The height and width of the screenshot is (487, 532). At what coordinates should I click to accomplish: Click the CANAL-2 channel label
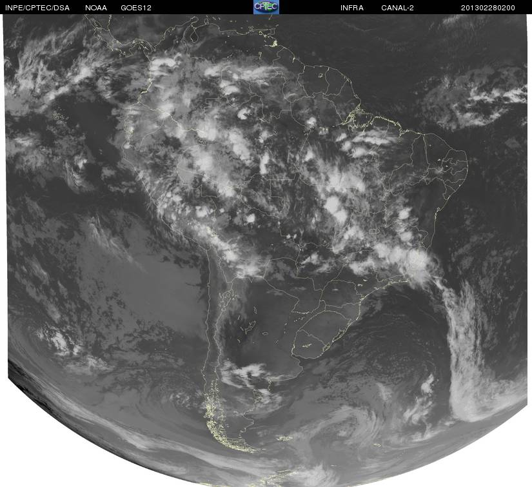tap(397, 8)
